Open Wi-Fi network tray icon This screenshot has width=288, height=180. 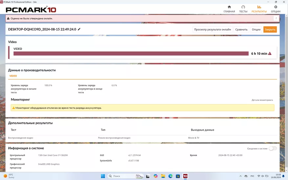(259, 176)
